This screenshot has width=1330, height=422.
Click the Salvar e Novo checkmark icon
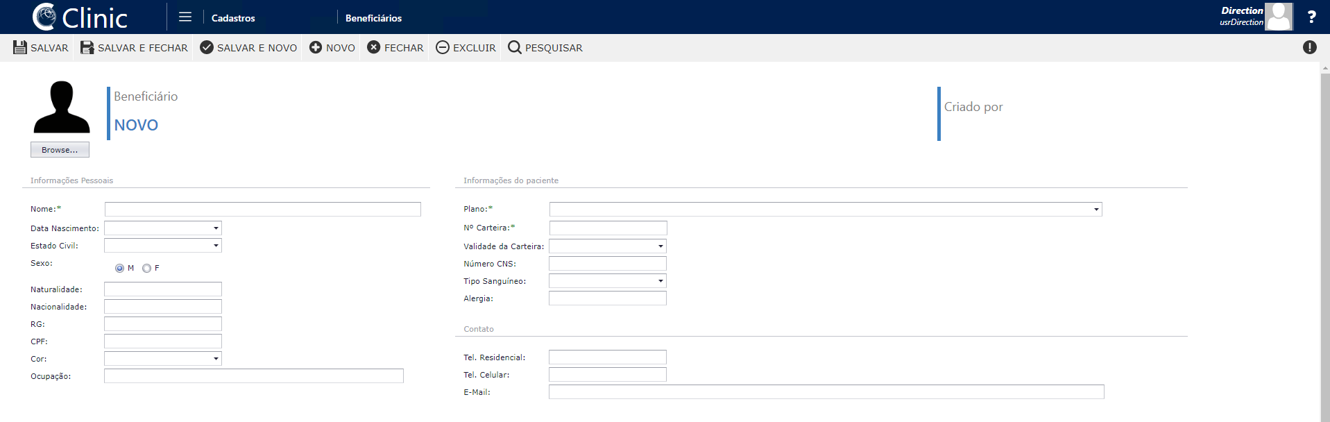pos(207,47)
